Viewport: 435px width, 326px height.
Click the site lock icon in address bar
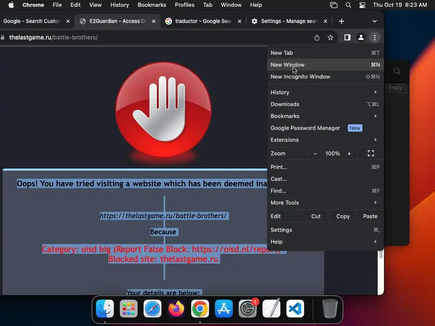point(3,37)
